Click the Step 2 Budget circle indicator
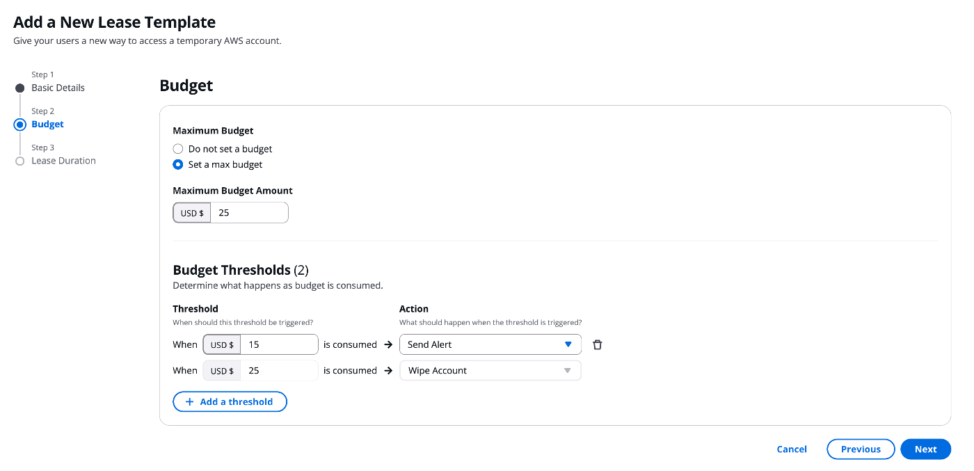The width and height of the screenshot is (974, 471). [x=20, y=125]
